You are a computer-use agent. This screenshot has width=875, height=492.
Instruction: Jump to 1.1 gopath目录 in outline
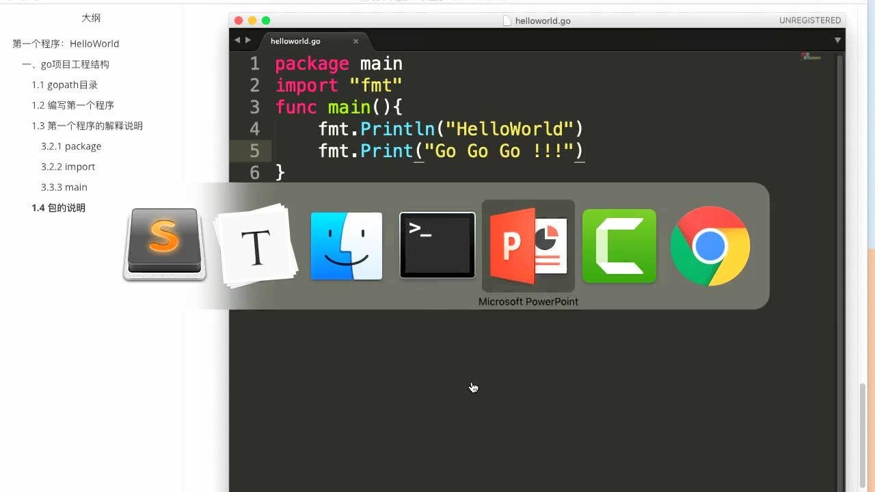(x=65, y=85)
